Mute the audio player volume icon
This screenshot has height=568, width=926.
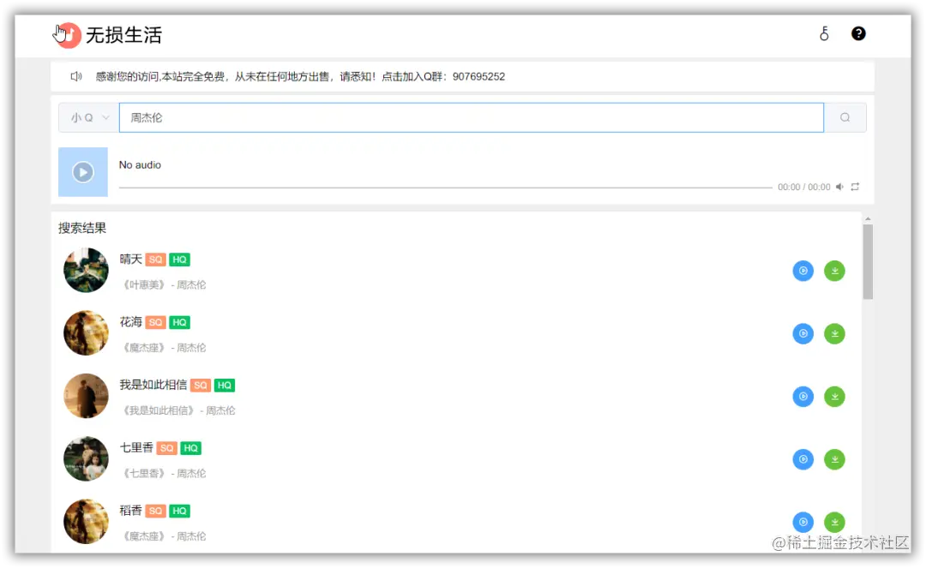pos(839,187)
